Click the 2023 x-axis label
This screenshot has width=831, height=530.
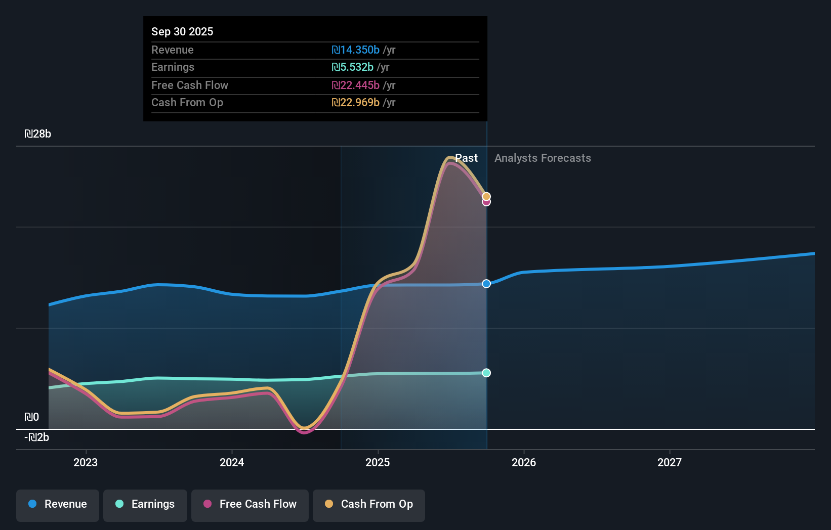86,462
